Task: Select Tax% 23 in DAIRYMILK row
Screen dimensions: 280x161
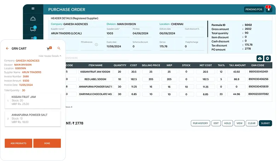Action: click(x=221, y=94)
